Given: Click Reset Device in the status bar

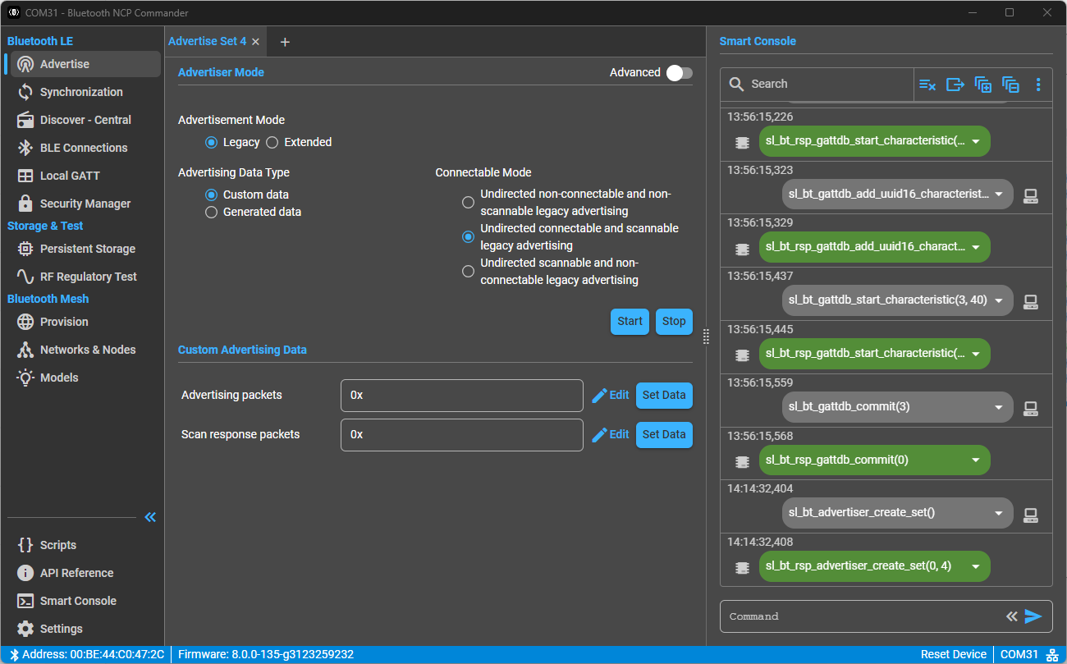Looking at the screenshot, I should click(953, 655).
